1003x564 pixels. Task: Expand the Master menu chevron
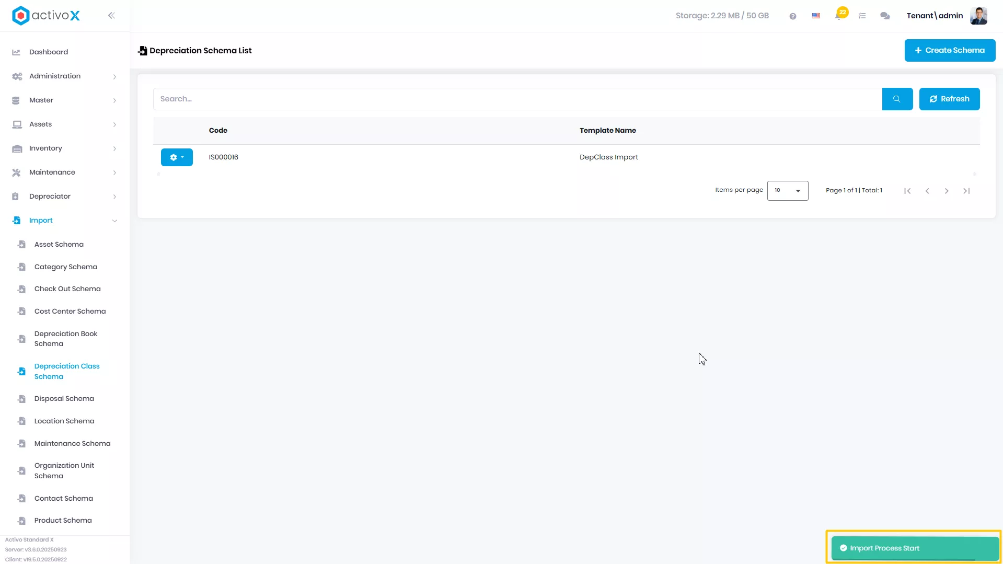[114, 100]
